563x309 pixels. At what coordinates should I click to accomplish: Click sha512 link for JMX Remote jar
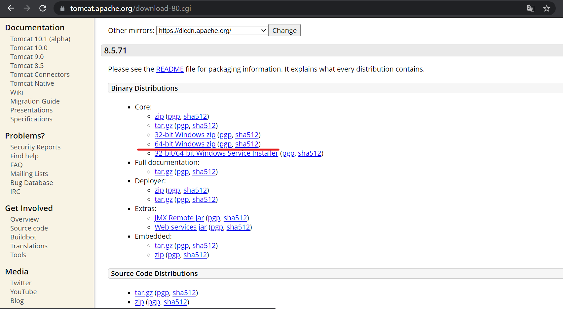235,218
